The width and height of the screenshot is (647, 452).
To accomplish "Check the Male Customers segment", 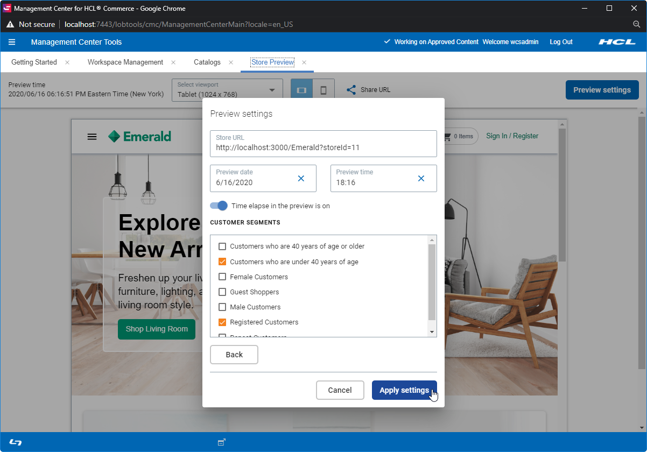I will pyautogui.click(x=222, y=307).
